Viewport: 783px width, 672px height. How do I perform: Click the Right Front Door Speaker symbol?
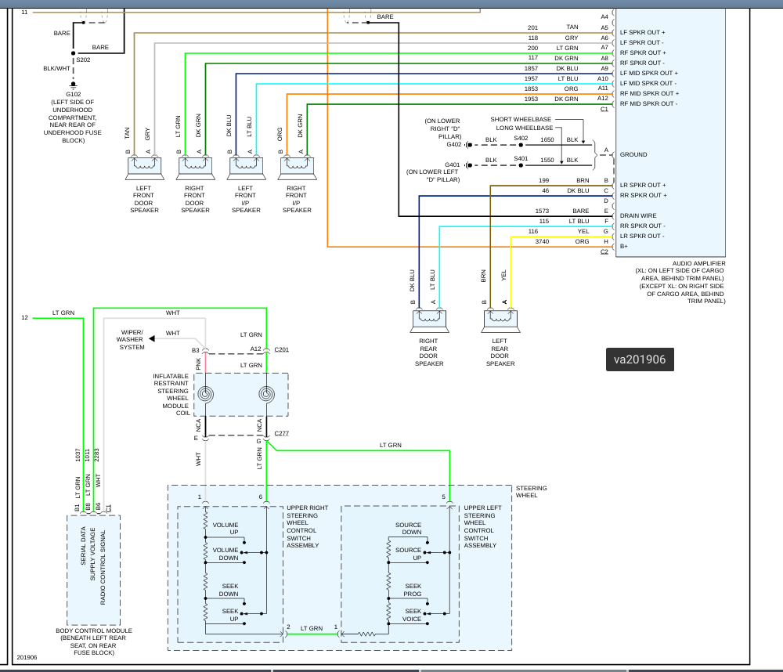coord(195,168)
